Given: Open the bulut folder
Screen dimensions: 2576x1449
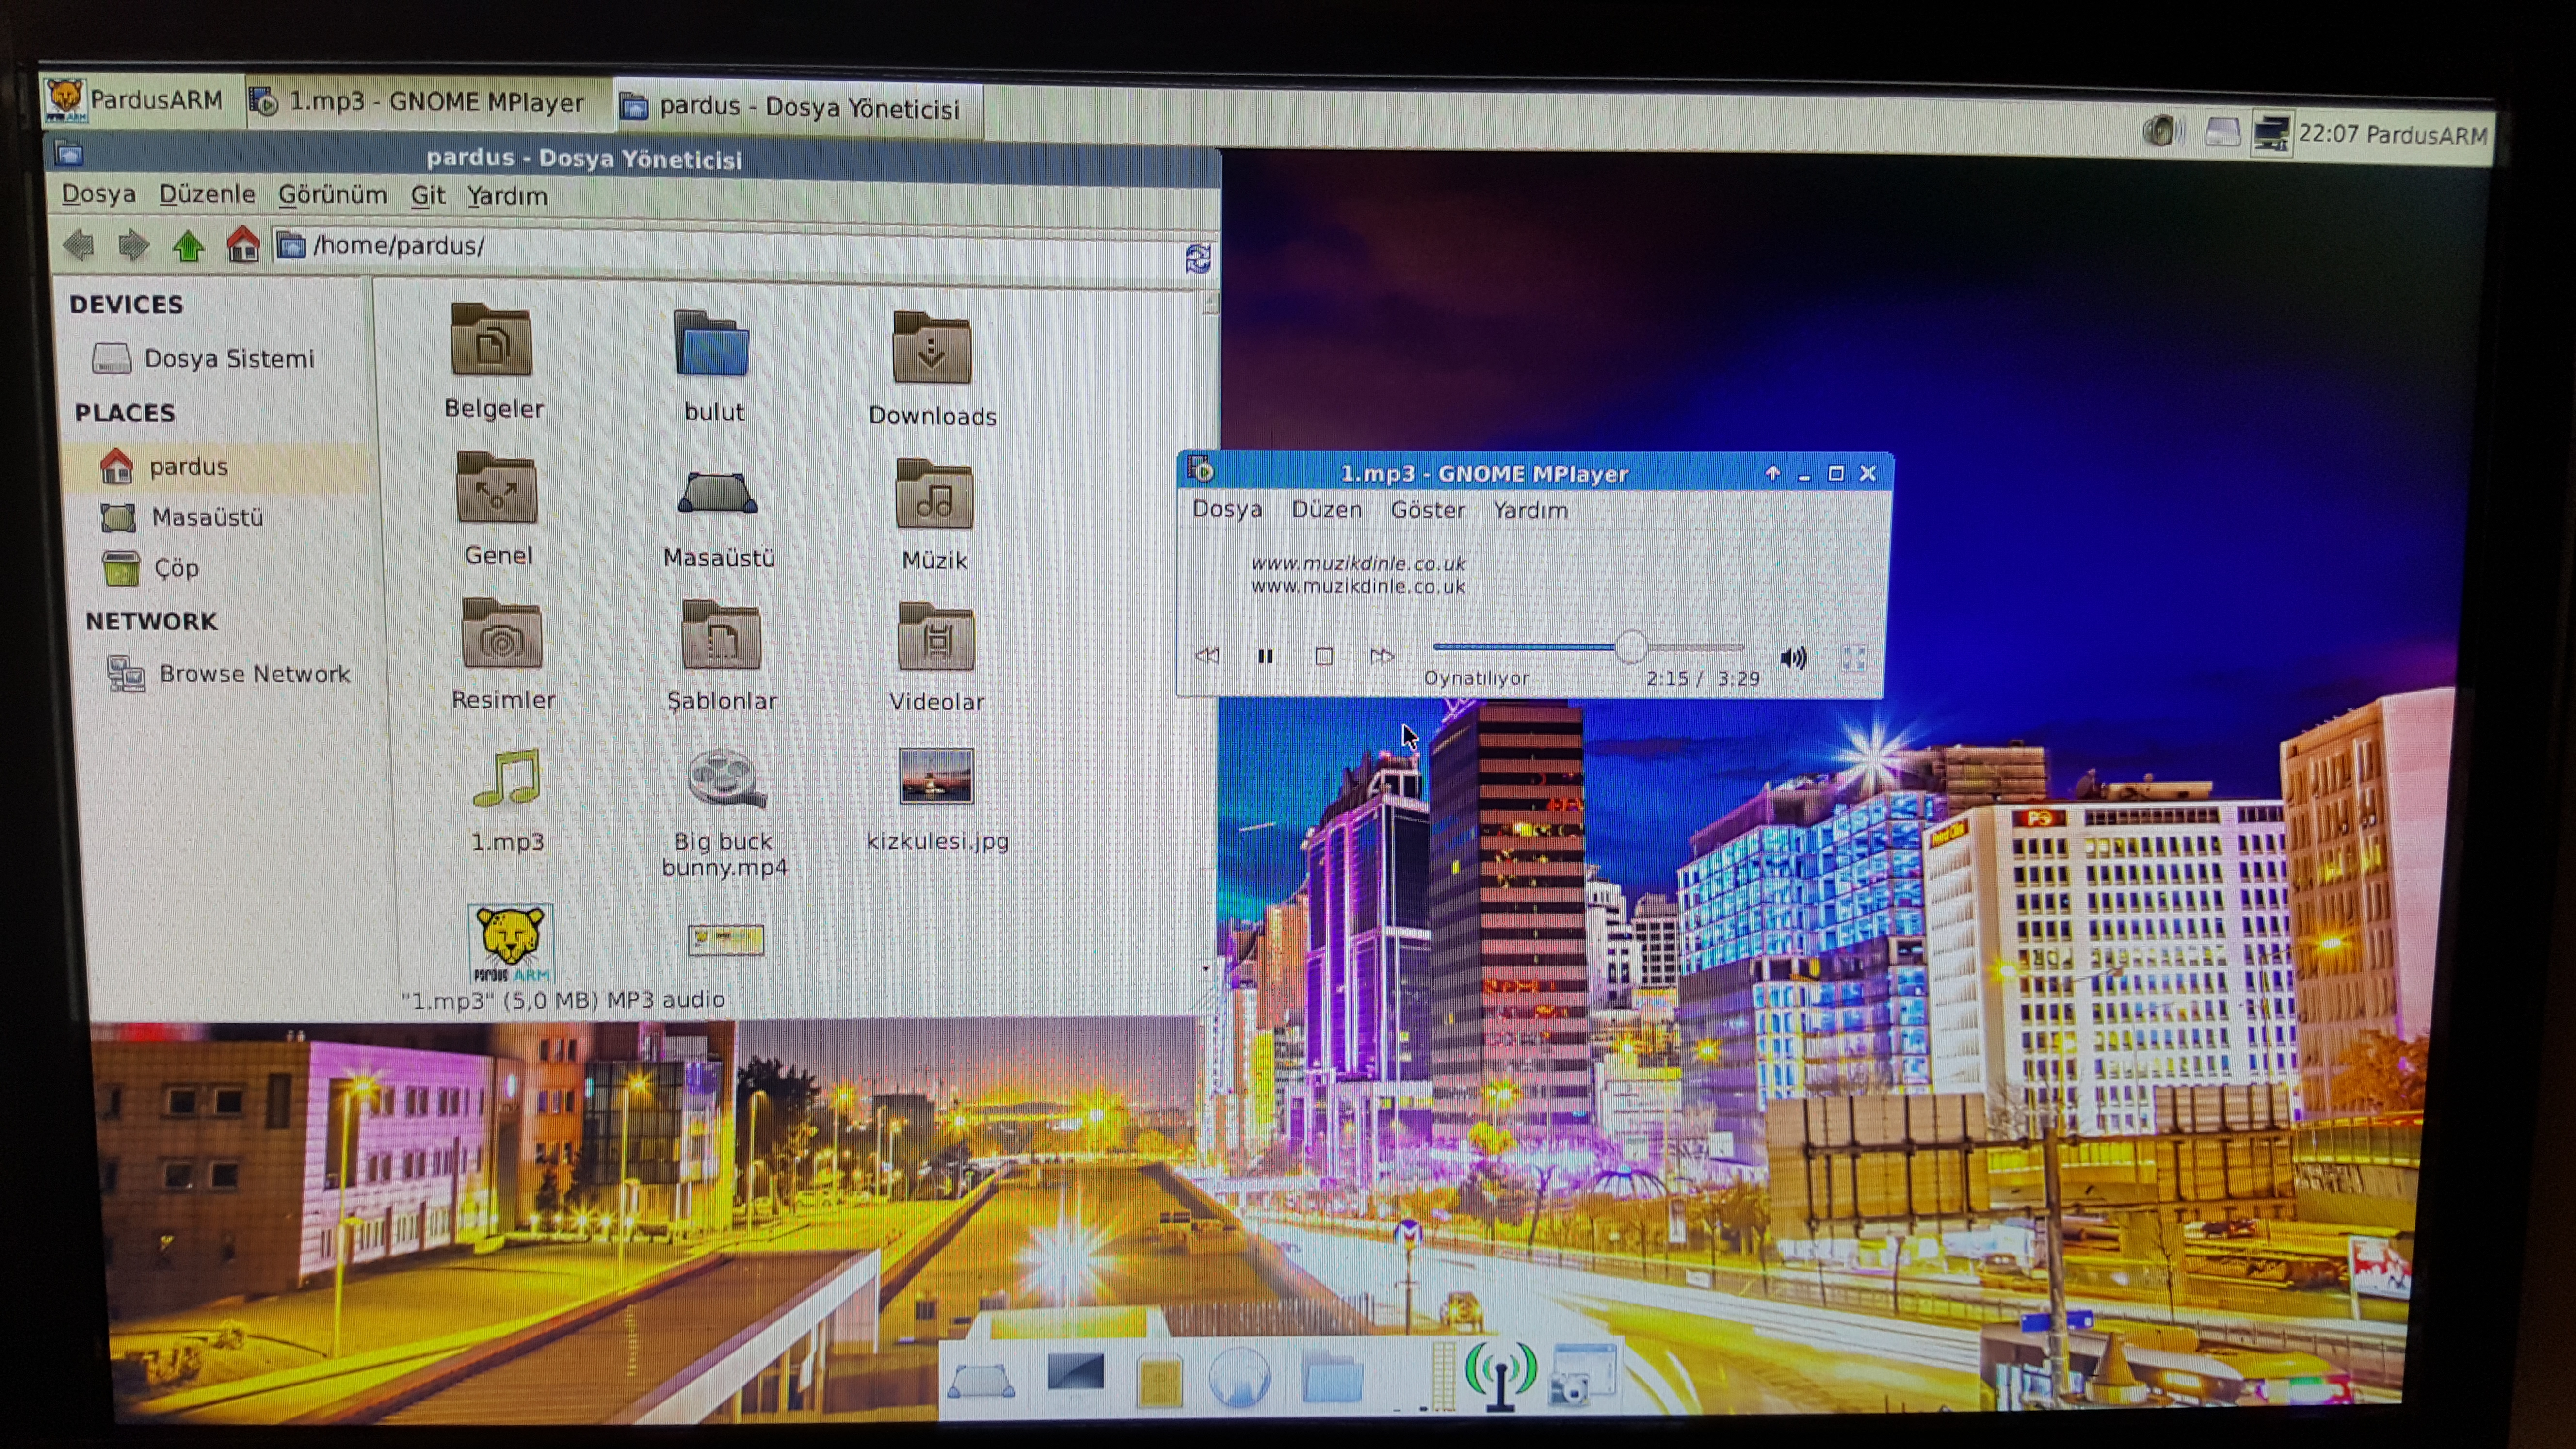Looking at the screenshot, I should (x=713, y=366).
